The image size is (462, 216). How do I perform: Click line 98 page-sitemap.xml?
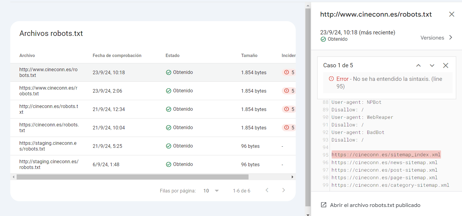click(x=384, y=177)
